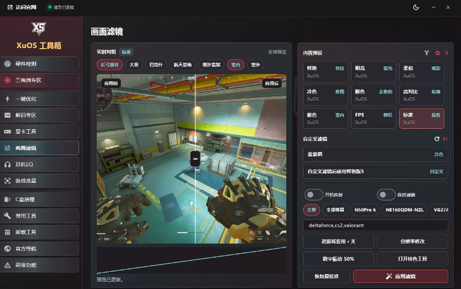
Task: Click the 服务已连接 status indicator
Action: 61,7
